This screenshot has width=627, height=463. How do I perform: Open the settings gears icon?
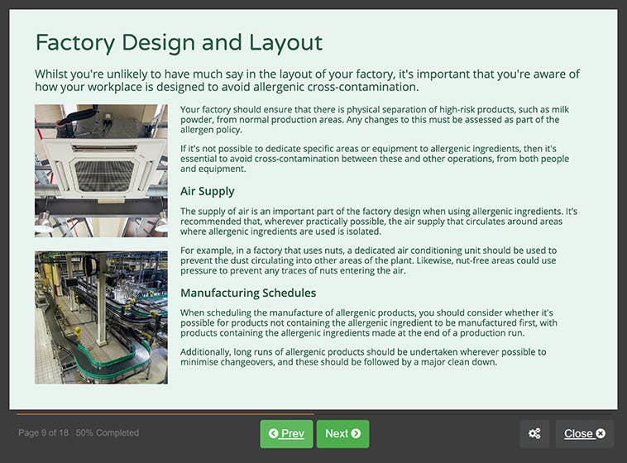(x=534, y=433)
